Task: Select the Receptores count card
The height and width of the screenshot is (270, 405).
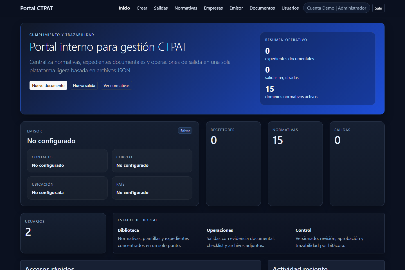Action: coord(233,164)
